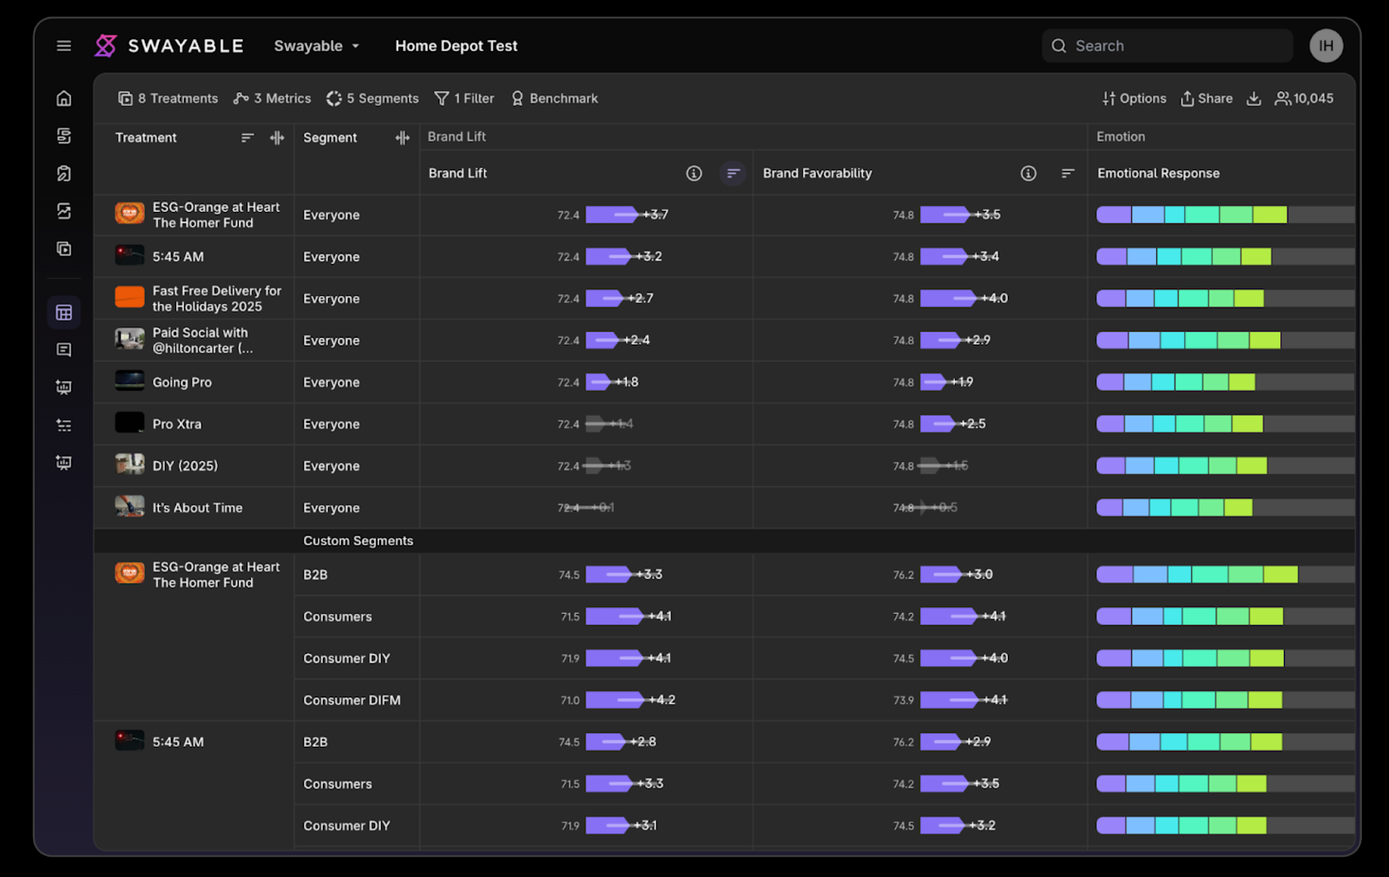Toggle Treatment column sort icon
This screenshot has width=1389, height=877.
point(247,137)
